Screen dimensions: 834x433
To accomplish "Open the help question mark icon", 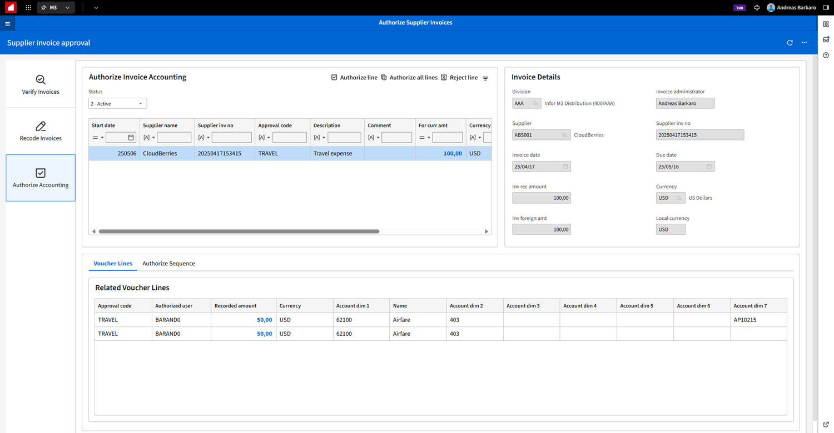I will click(x=826, y=56).
